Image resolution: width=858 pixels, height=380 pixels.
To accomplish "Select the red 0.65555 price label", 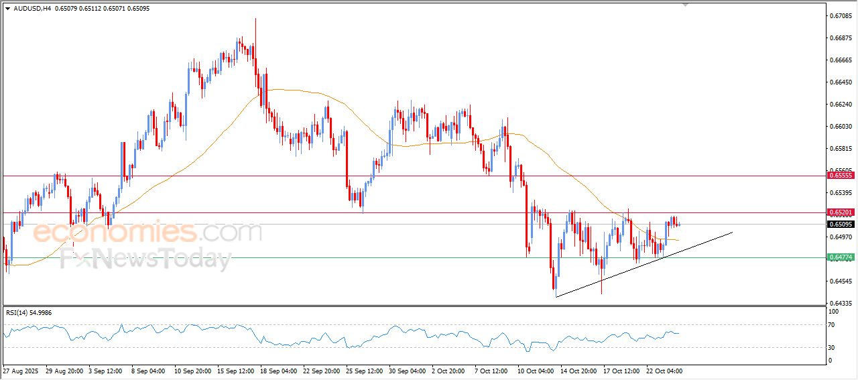I will pos(841,175).
